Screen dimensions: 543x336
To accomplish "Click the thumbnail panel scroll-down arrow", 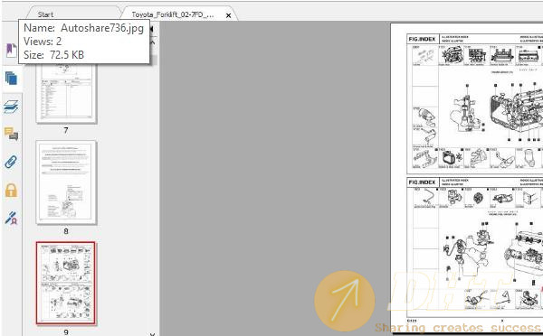I will (x=152, y=333).
